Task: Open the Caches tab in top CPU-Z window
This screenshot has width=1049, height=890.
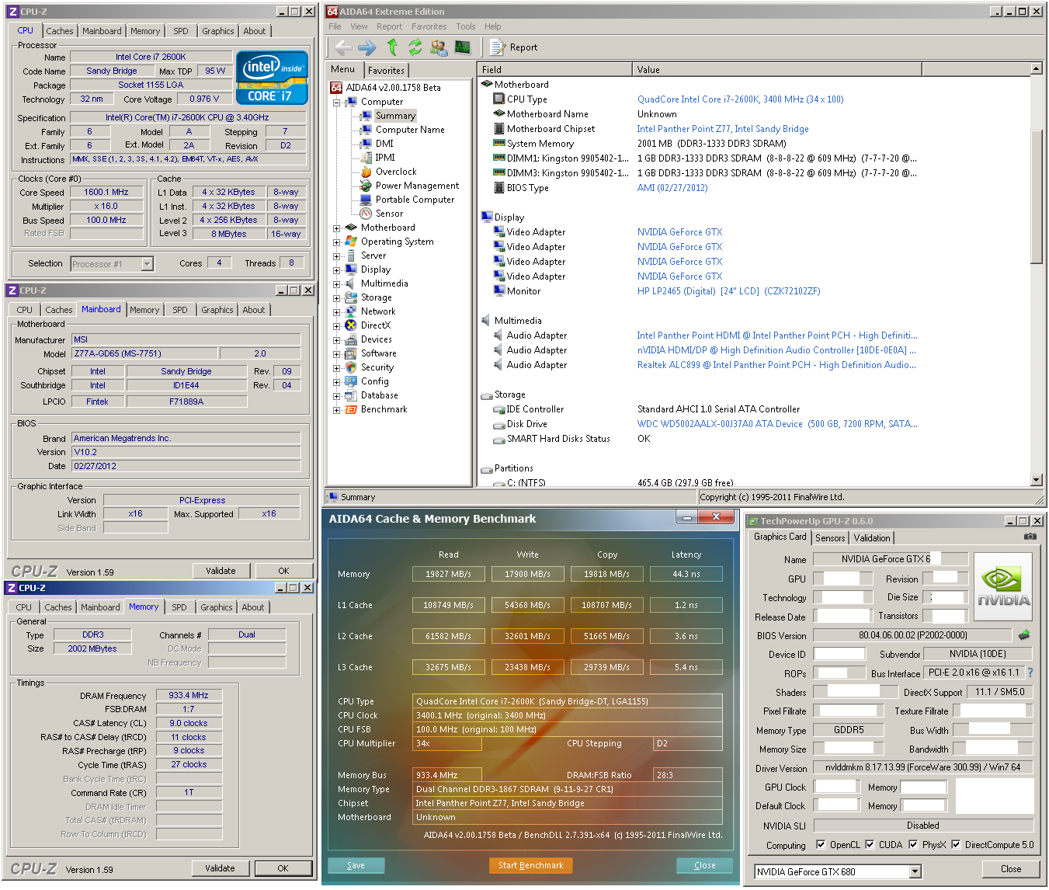Action: coord(59,31)
